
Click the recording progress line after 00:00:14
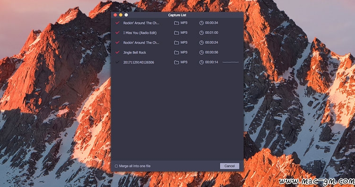(231, 62)
